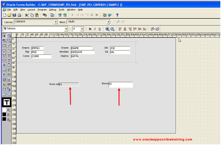Image resolution: width=221 pixels, height=145 pixels.
Task: Click the Zoom In magnifier icon
Action: tap(107, 29)
